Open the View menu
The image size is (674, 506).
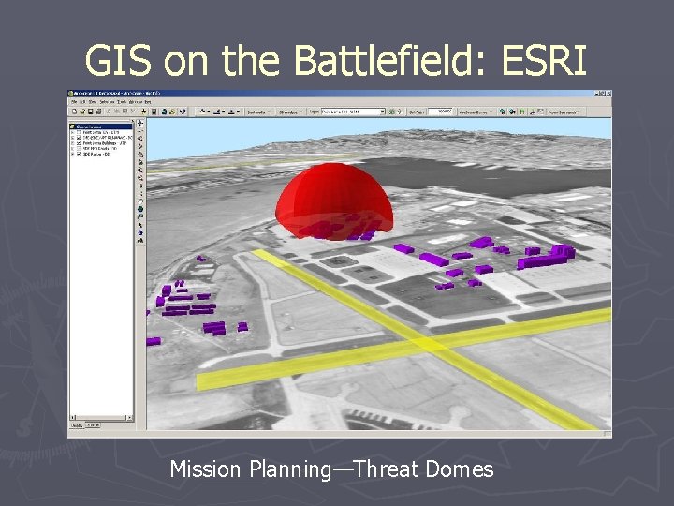(x=93, y=102)
